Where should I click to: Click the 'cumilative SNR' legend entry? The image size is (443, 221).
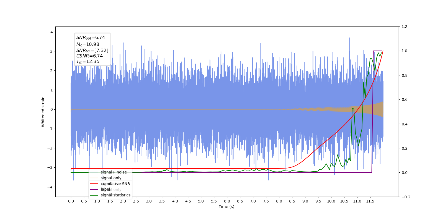115,184
